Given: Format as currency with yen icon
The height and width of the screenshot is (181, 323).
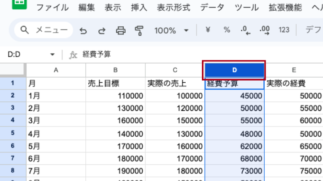Looking at the screenshot, I should (x=208, y=30).
